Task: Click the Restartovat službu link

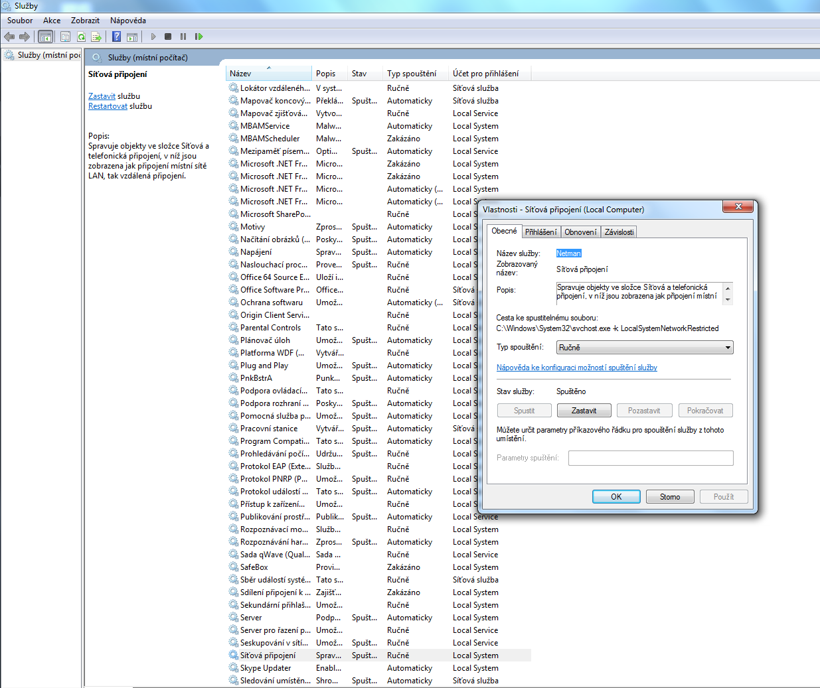Action: 108,106
